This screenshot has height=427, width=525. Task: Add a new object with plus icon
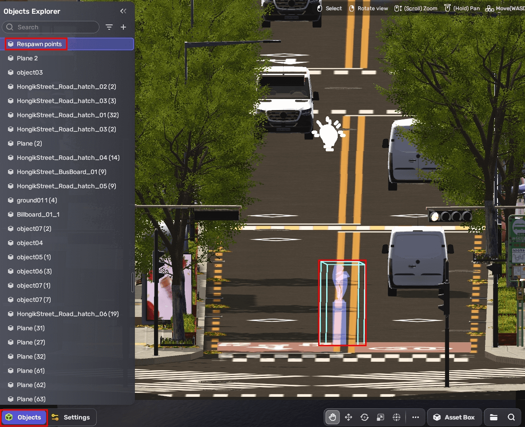click(x=123, y=27)
